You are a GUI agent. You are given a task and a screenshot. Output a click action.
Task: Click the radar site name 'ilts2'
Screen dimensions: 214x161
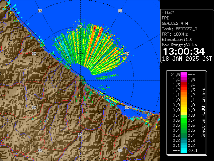pyautogui.click(x=168, y=13)
